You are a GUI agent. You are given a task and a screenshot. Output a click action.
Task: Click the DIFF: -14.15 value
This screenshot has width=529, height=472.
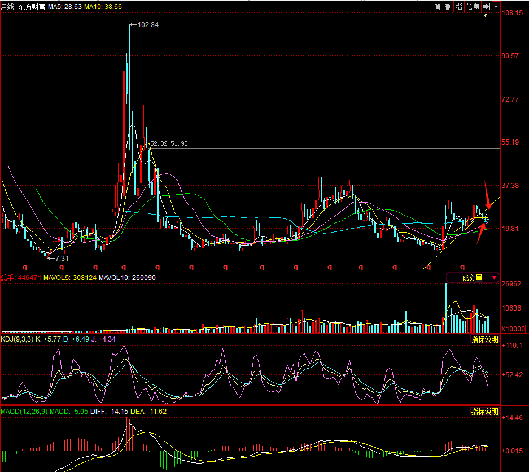coord(110,412)
